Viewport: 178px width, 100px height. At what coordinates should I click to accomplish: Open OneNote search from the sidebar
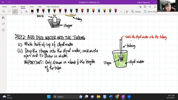pos(3,24)
